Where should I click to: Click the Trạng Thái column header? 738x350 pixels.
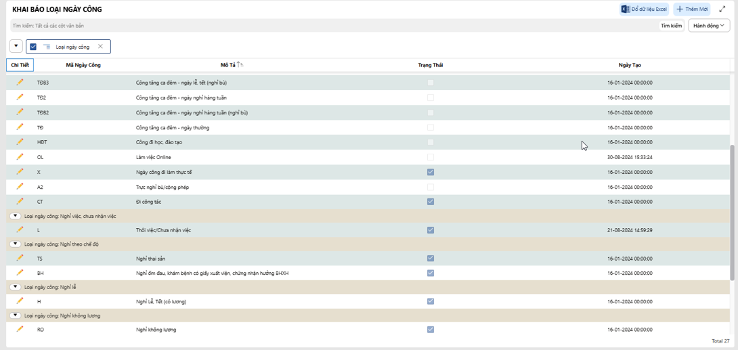pos(430,65)
